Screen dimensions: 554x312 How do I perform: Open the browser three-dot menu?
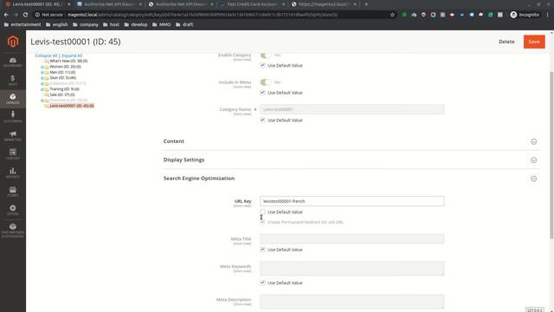pos(548,15)
